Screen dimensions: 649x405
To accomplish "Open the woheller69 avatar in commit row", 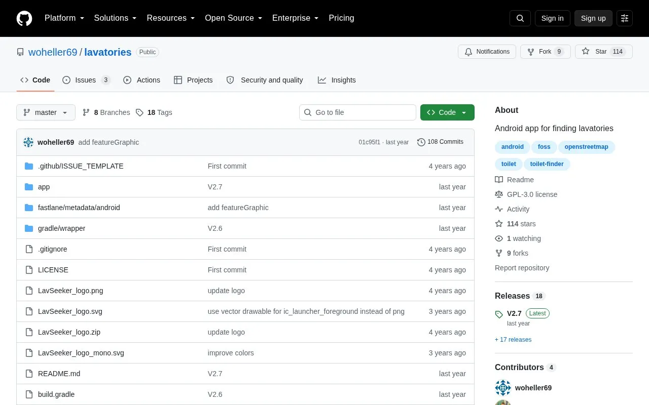I will (28, 142).
